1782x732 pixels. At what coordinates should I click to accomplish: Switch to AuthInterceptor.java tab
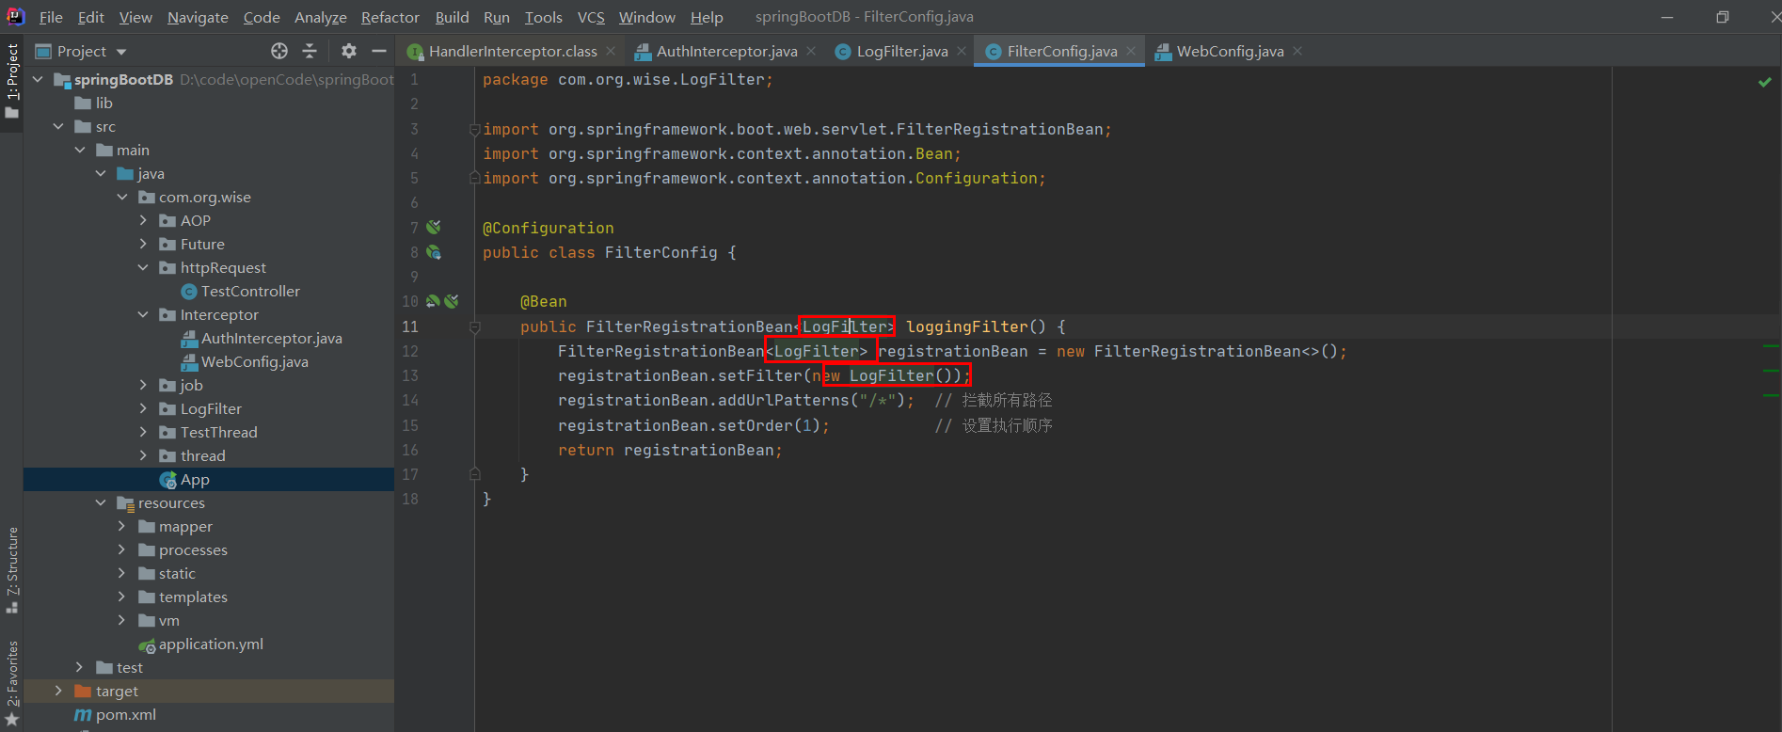coord(726,51)
